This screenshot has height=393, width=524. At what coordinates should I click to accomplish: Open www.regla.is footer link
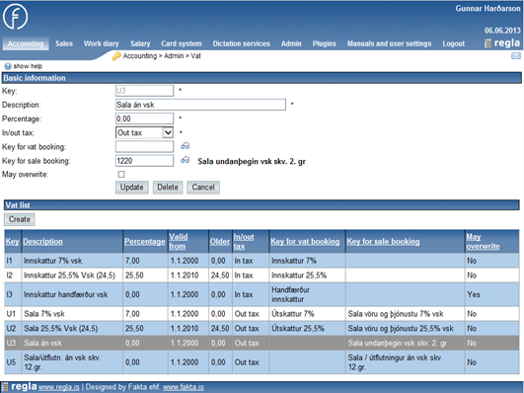pyautogui.click(x=59, y=387)
